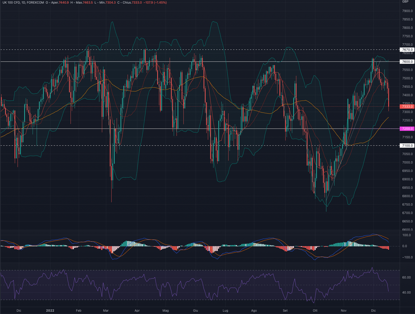
Task: Click the 7050.0 price axis tick
Action: tap(407, 154)
